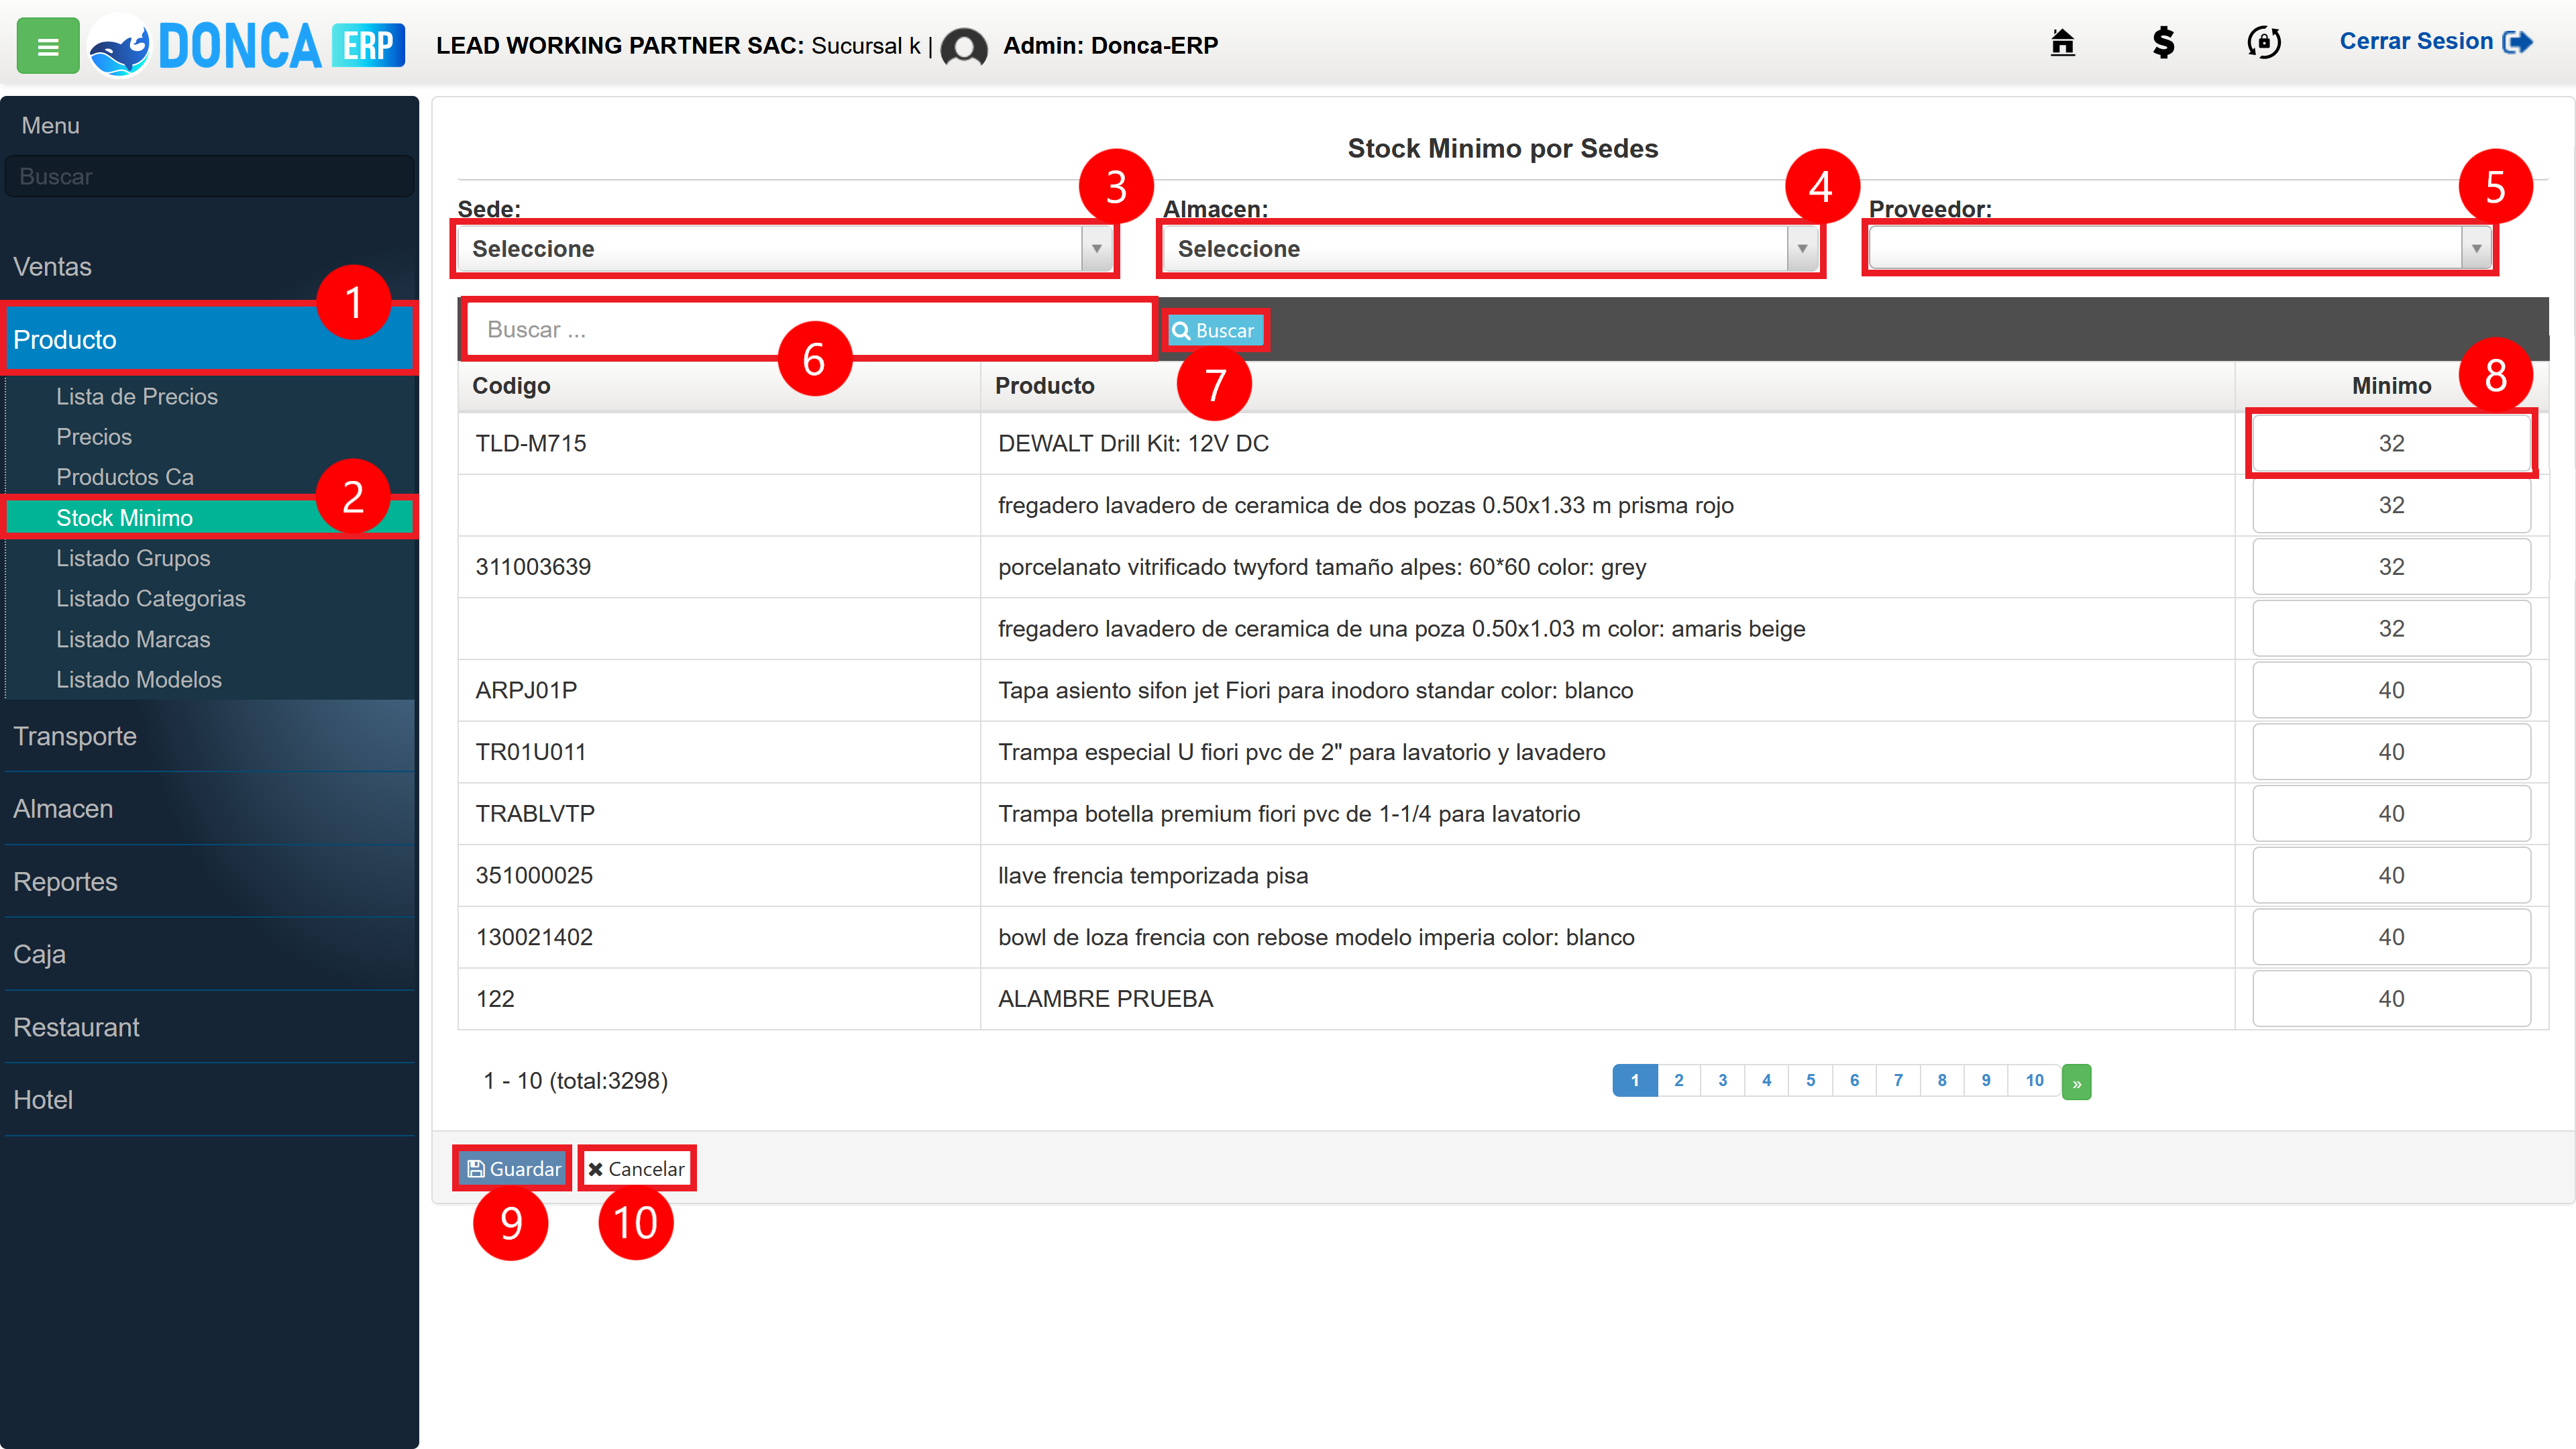Open the Precios submenu item

[94, 437]
